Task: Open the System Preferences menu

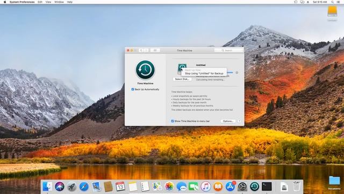Action: (22, 2)
